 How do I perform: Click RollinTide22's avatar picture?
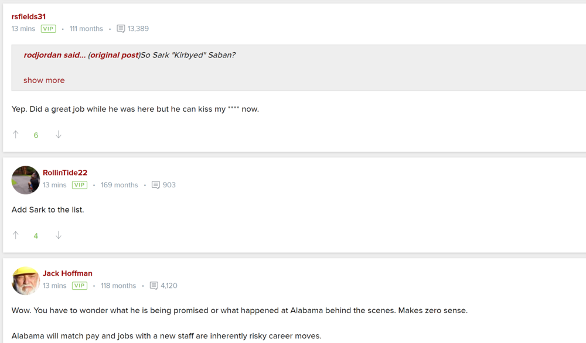pyautogui.click(x=26, y=180)
